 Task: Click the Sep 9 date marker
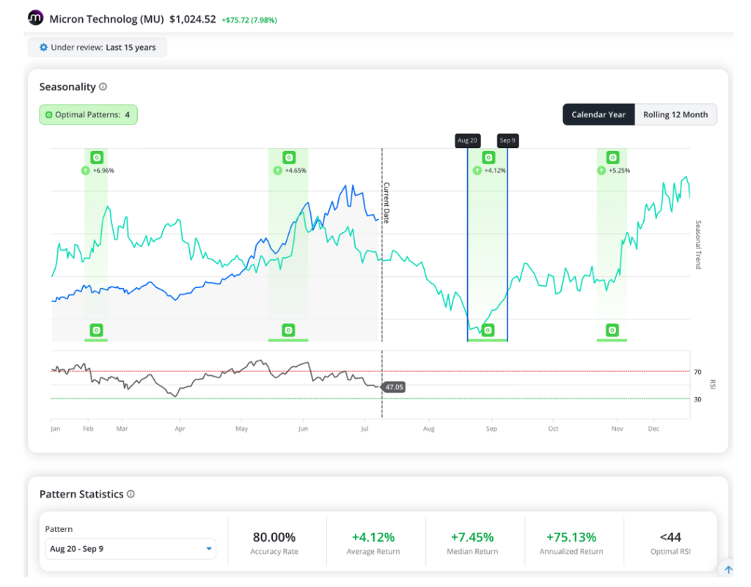pos(508,140)
